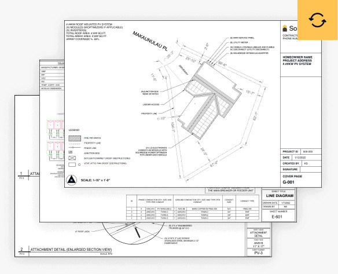Click the junction box legend symbol
338x274 pixels.
(x=70, y=152)
